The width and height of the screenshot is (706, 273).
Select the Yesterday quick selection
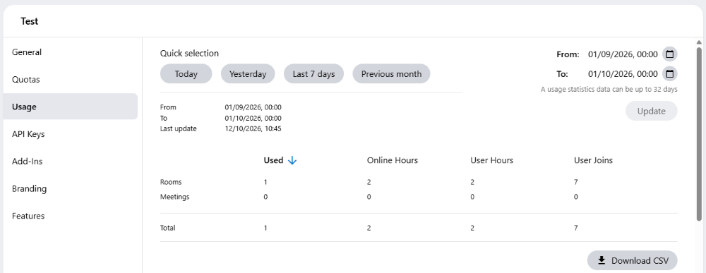(248, 74)
